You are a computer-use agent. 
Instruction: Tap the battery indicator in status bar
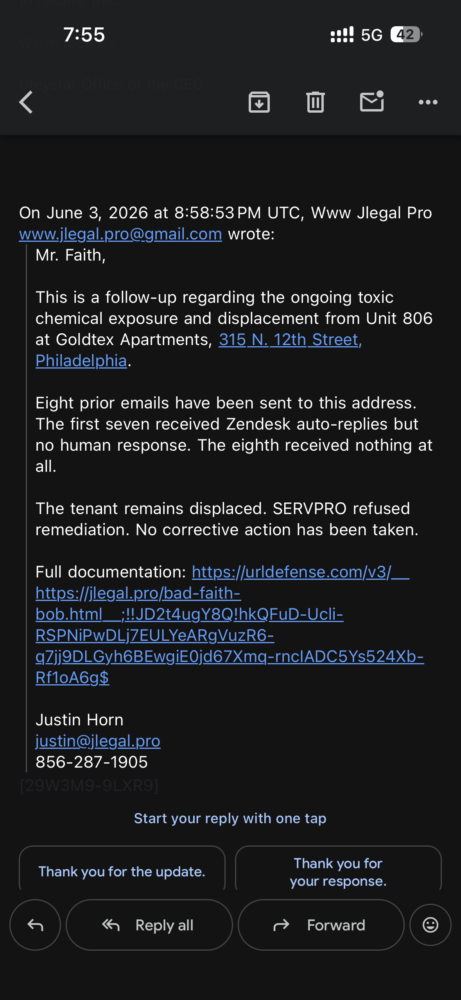click(x=406, y=34)
